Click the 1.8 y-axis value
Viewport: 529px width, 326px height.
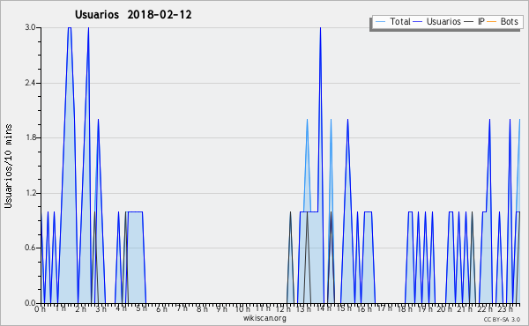tap(30, 137)
